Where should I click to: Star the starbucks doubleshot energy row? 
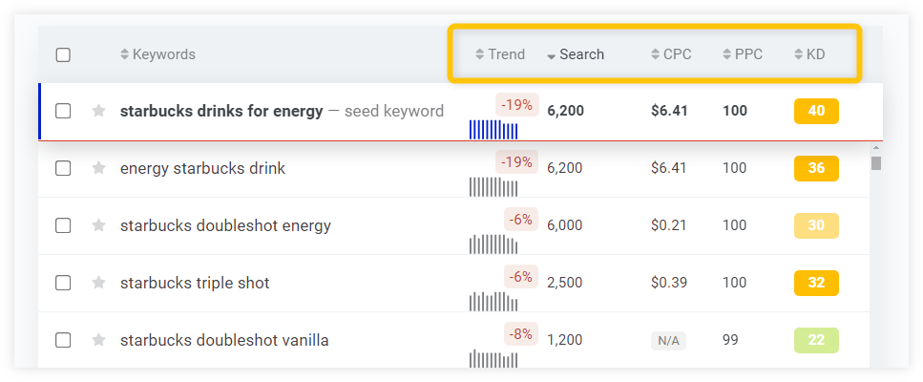[99, 225]
